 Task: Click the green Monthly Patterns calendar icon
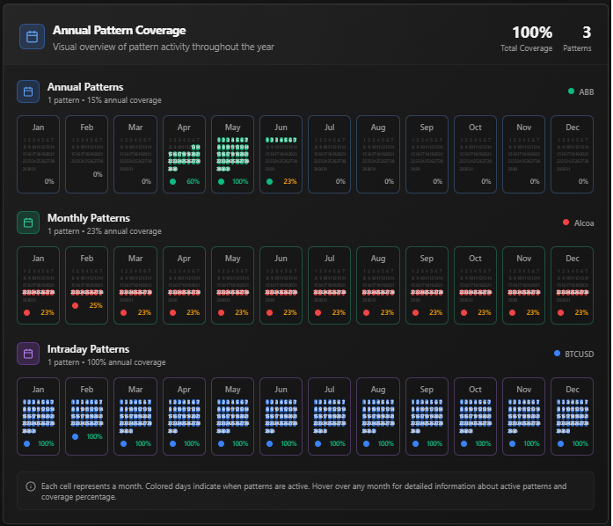coord(28,223)
